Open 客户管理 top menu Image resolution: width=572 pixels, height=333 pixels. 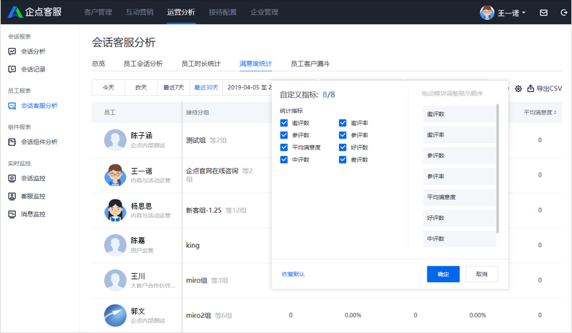98,12
